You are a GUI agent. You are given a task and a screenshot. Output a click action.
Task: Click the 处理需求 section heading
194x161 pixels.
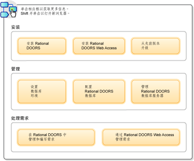pos(20,118)
